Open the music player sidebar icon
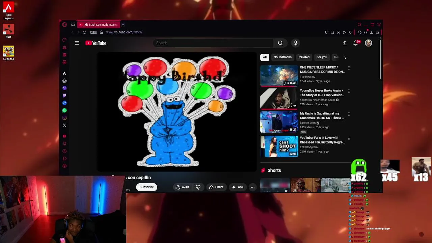Image resolution: width=432 pixels, height=243 pixels. [x=64, y=136]
